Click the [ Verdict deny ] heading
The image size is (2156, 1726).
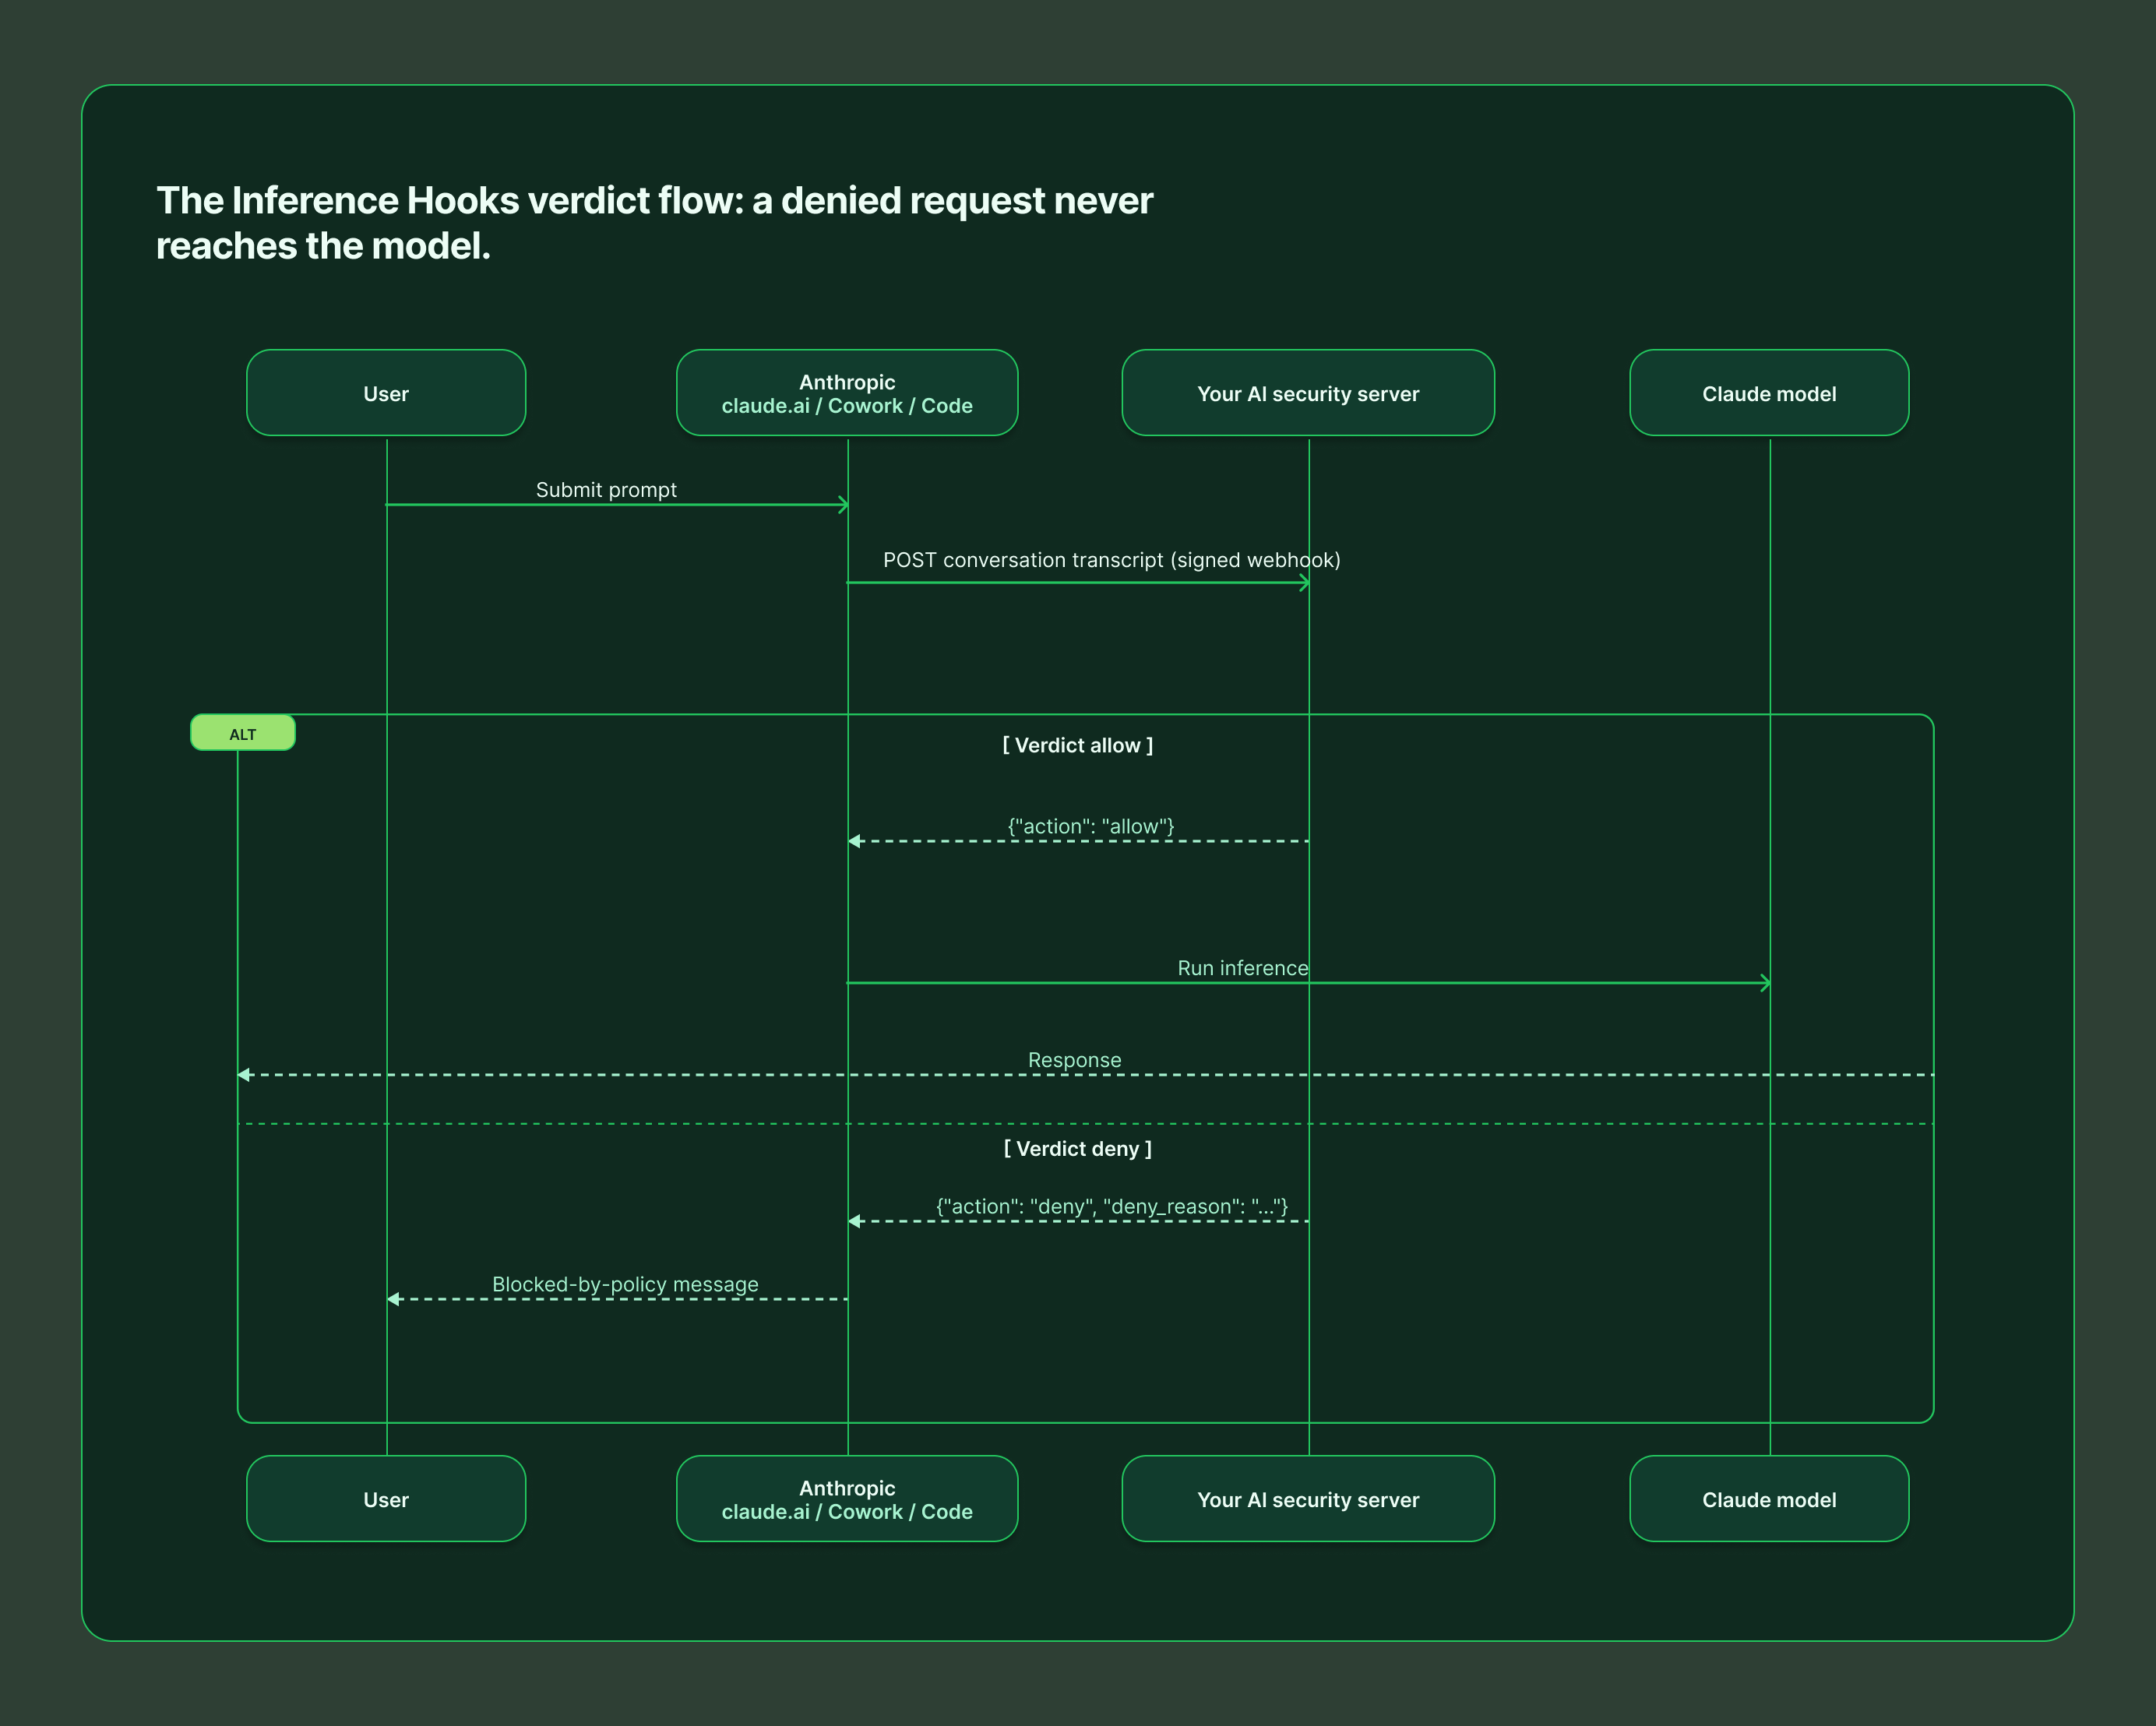(1078, 1149)
